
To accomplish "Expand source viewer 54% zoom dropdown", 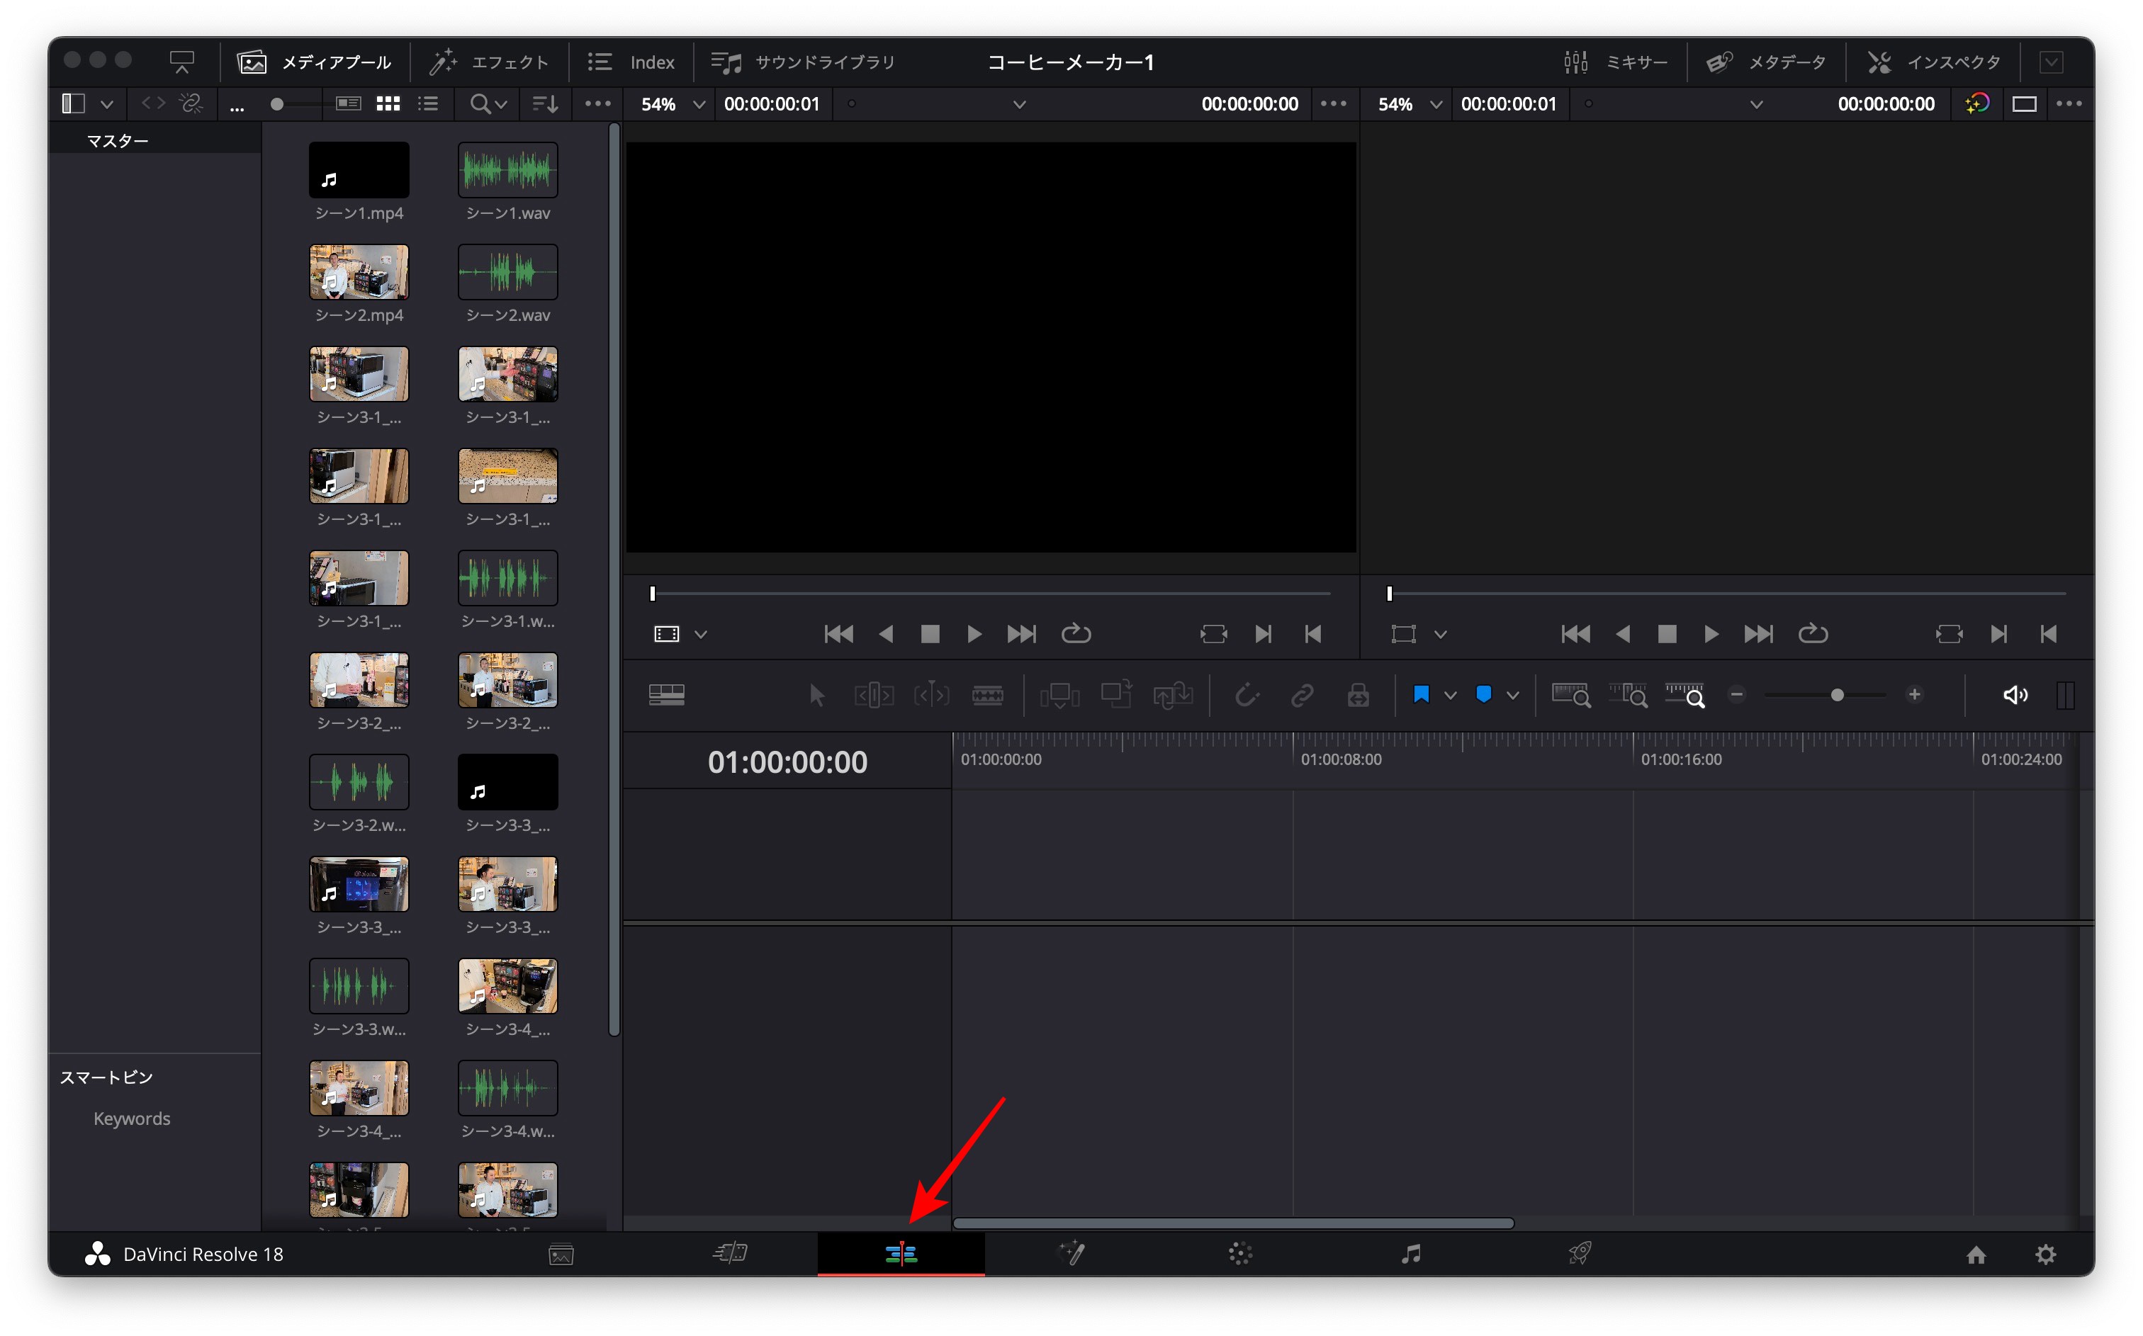I will pyautogui.click(x=698, y=104).
